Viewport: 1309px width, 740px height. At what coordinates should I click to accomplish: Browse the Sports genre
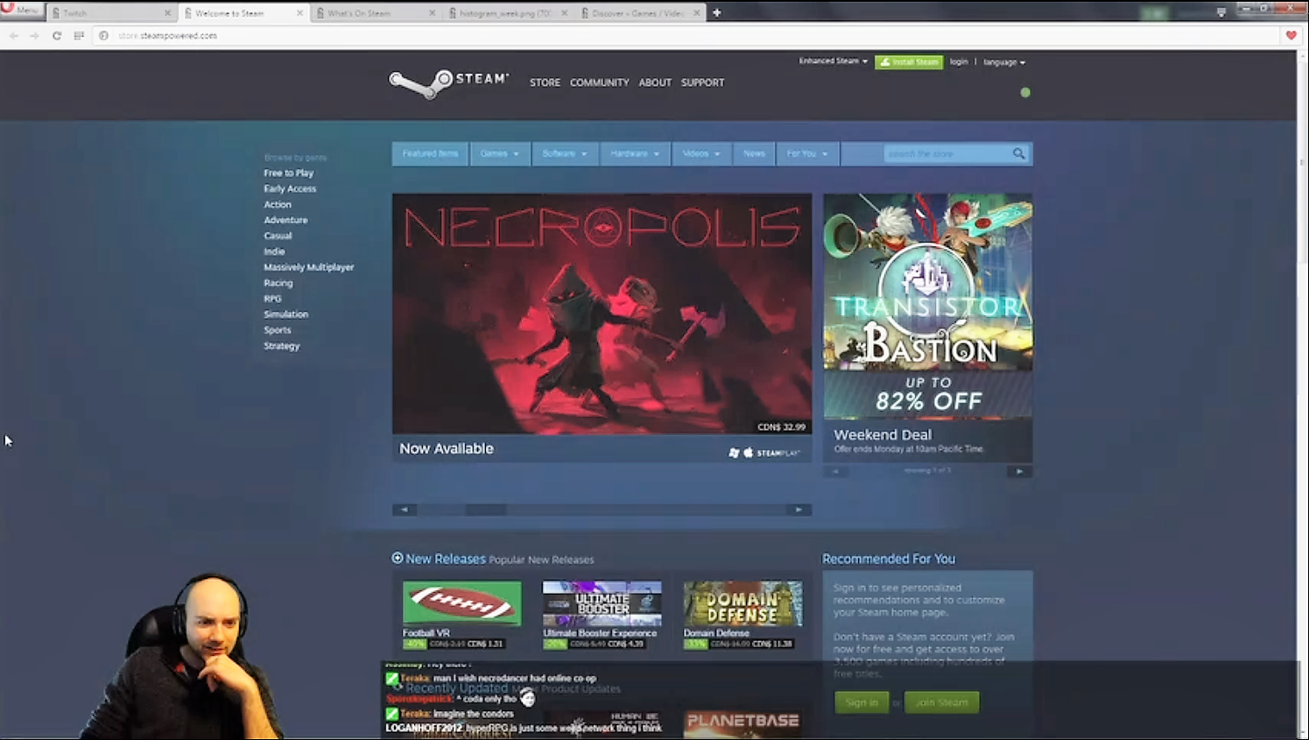pos(278,331)
